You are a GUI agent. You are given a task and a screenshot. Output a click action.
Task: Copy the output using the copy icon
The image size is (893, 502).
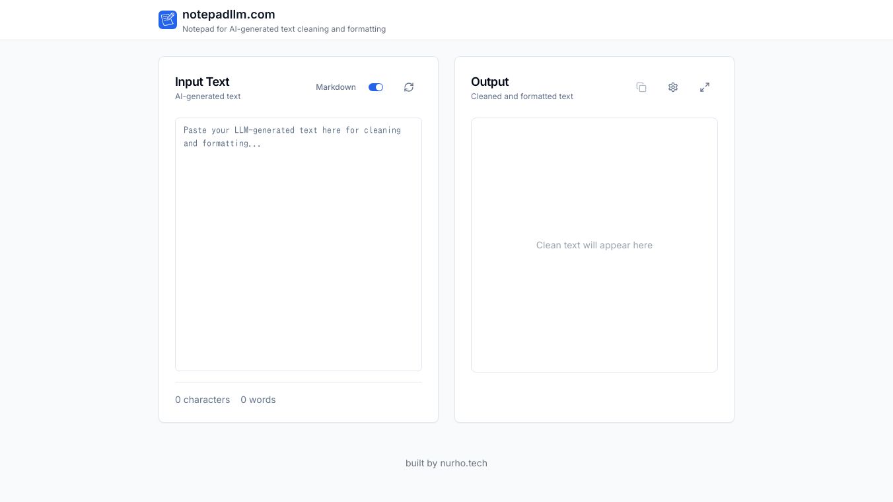point(641,87)
